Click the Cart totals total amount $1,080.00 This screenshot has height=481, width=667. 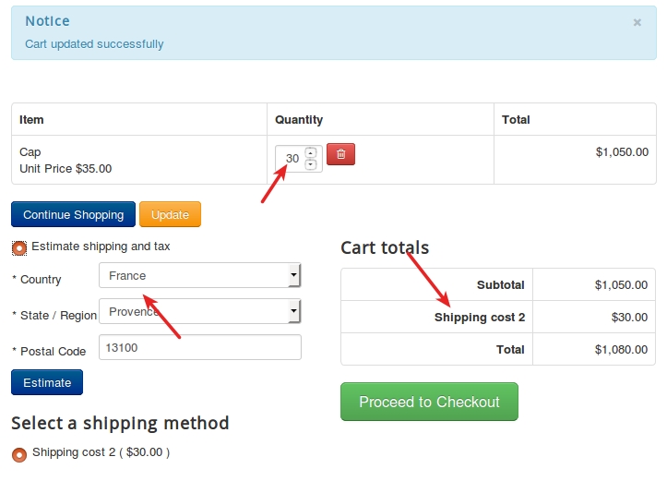tap(621, 350)
